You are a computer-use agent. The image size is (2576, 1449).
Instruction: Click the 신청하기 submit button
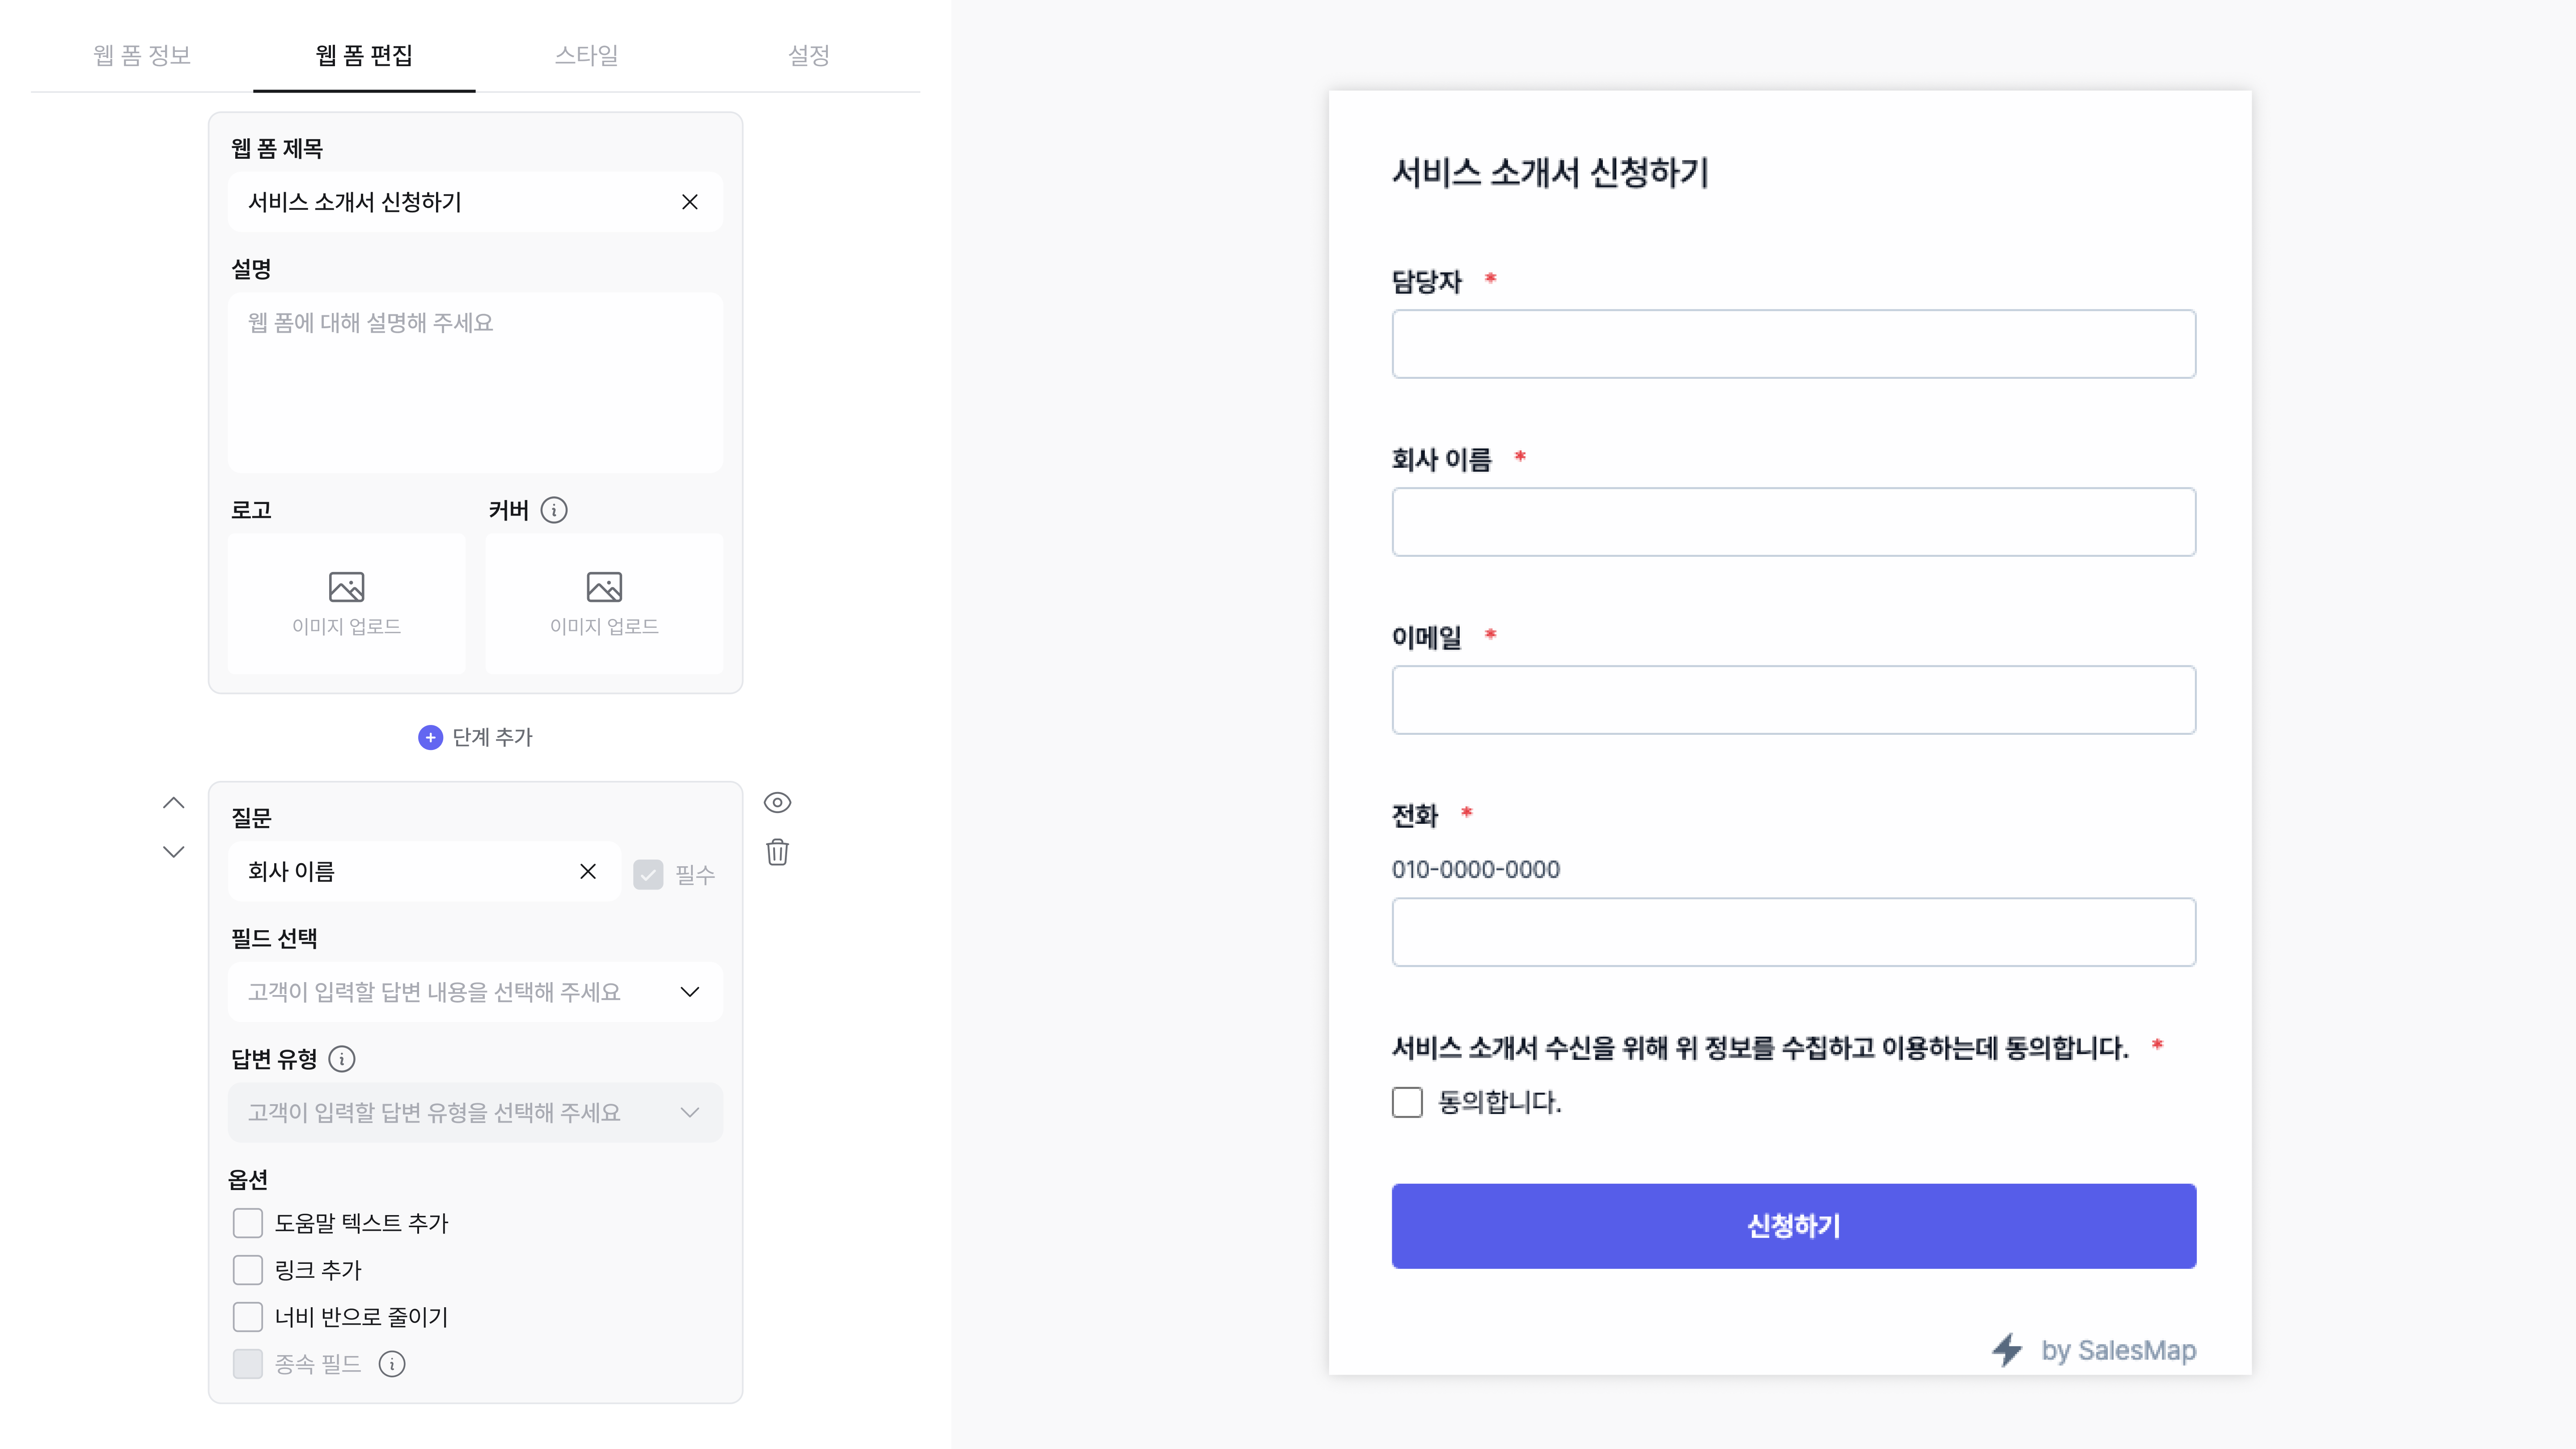pos(1794,1226)
